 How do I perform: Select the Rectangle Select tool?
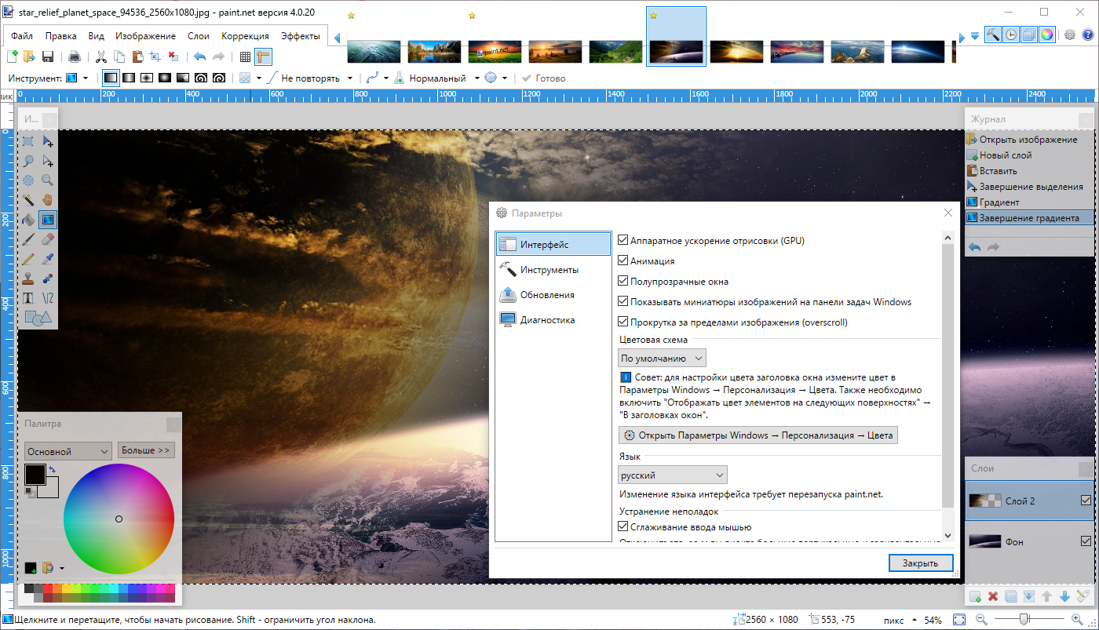[28, 141]
